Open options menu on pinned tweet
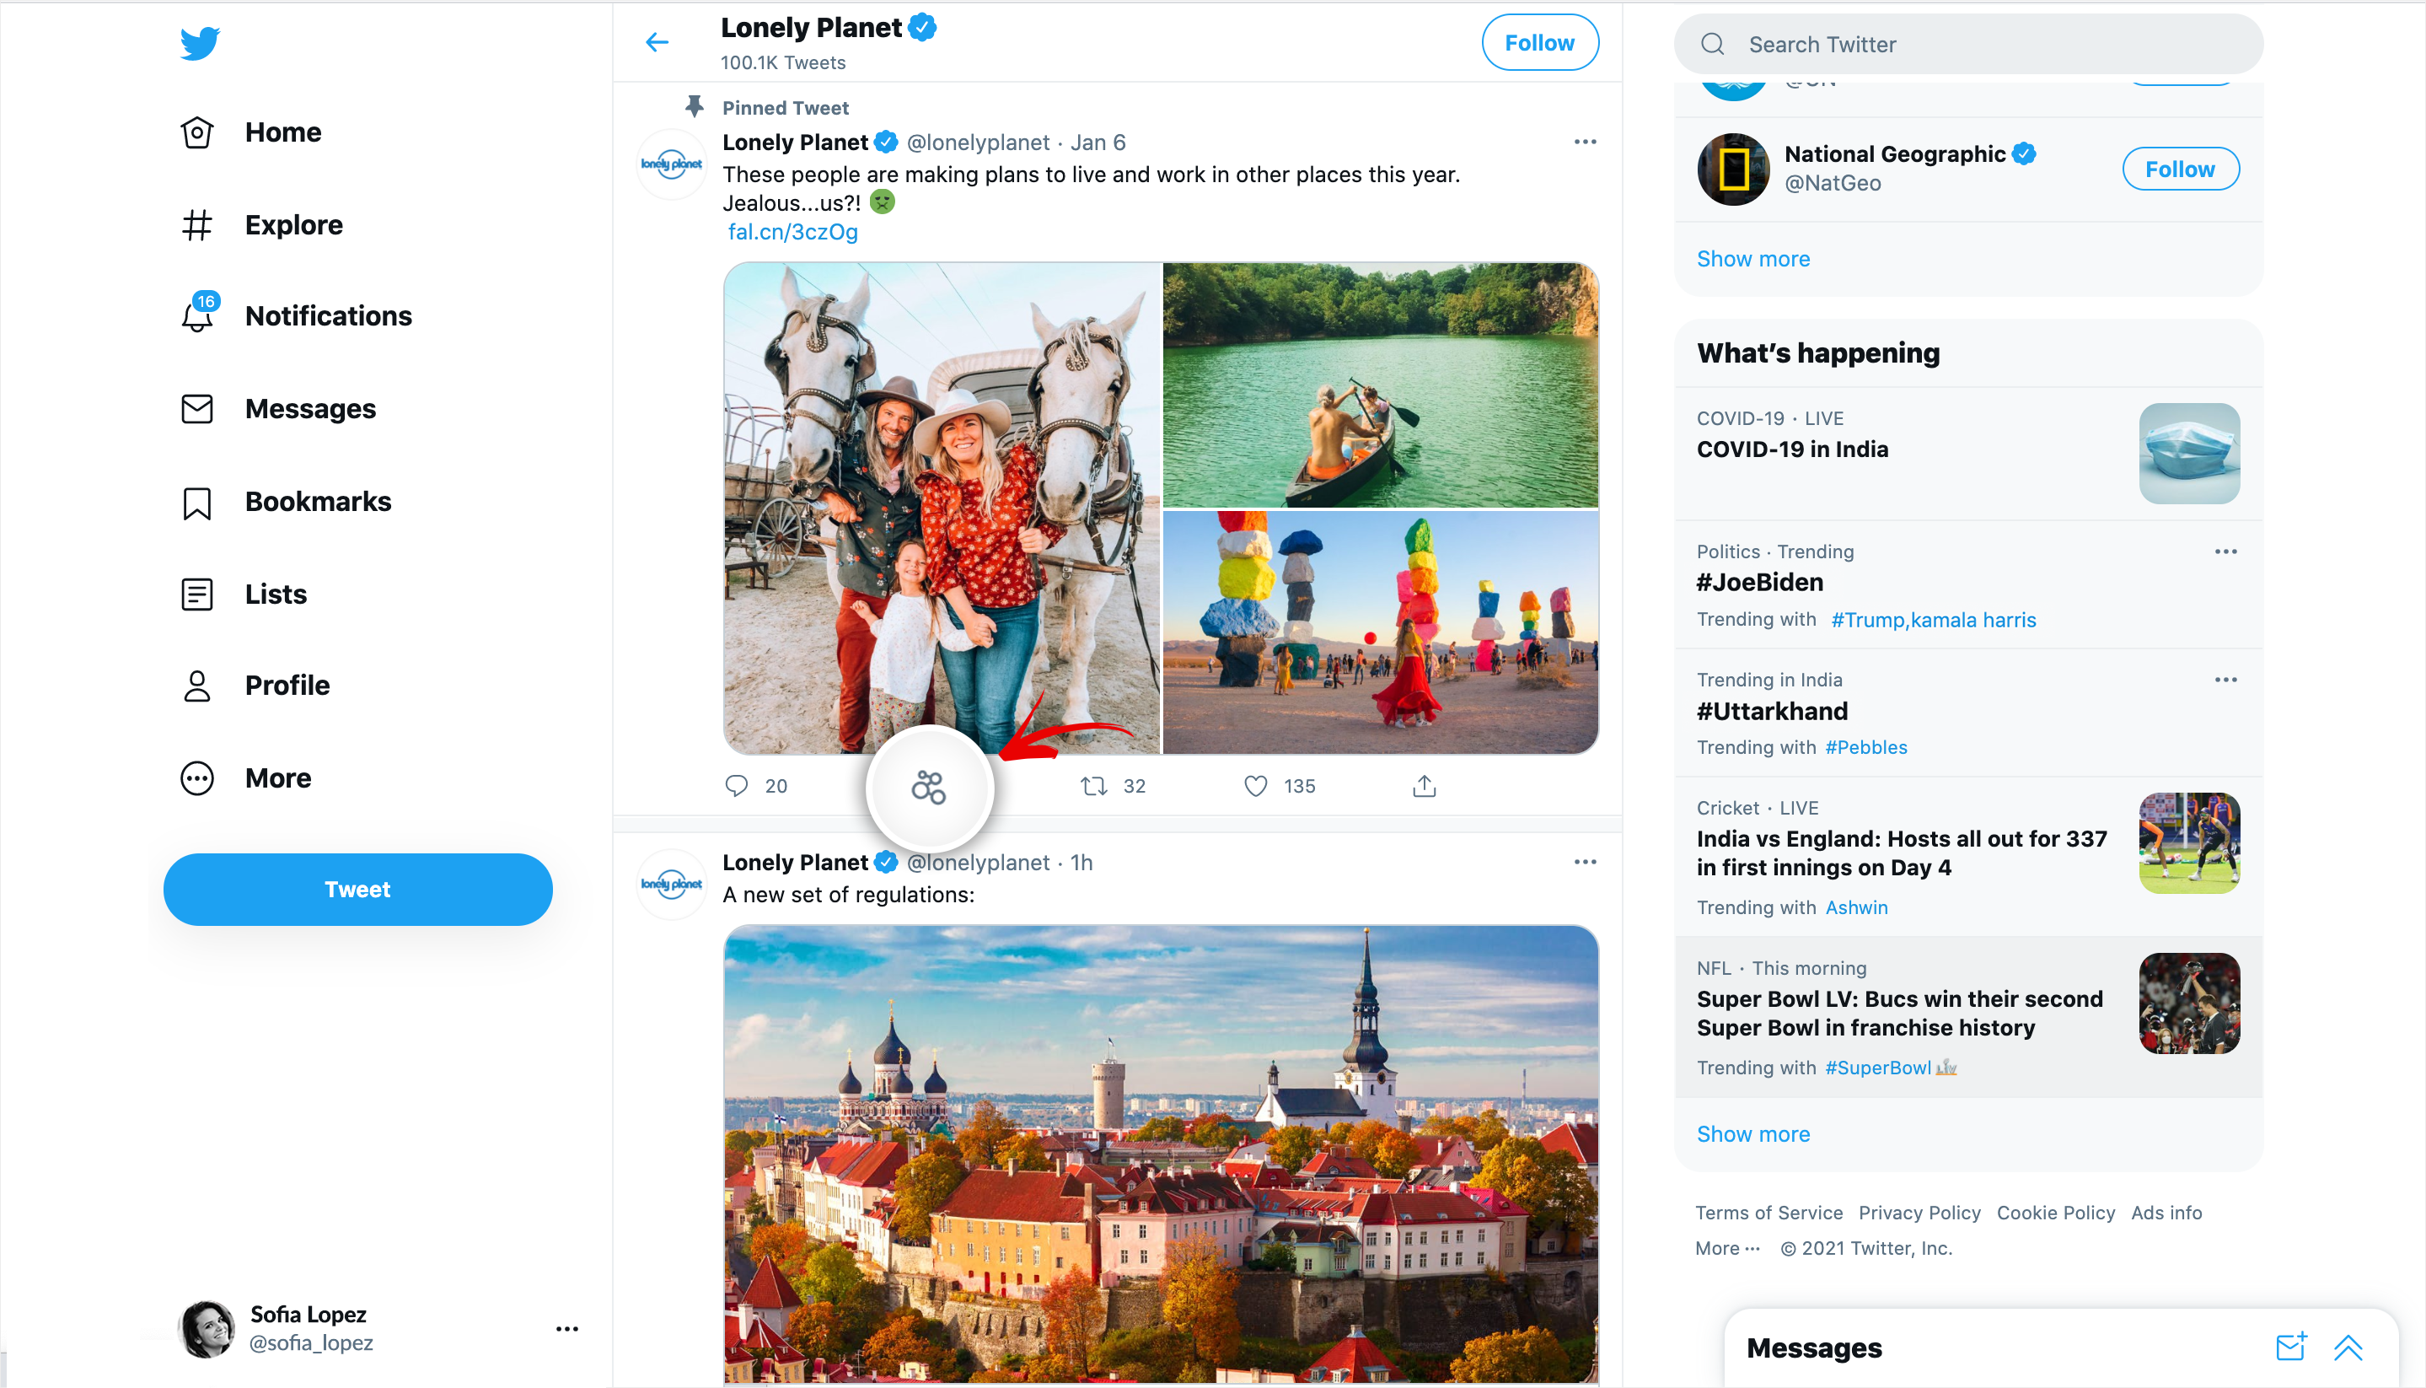The image size is (2426, 1388). pyautogui.click(x=1585, y=142)
